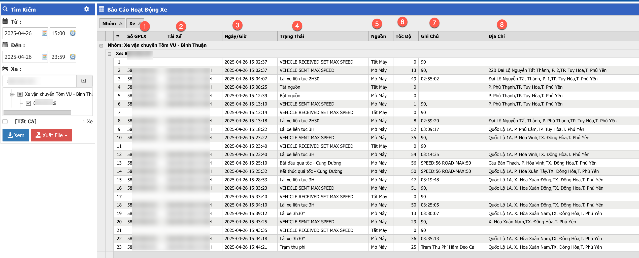The image size is (639, 258).
Task: Click the search magnifier icon beside Tìm Kiếm
Action: (5, 9)
